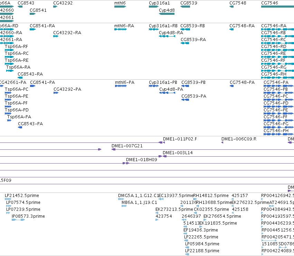This screenshot has height=256, width=294.
Task: Click BAC clone DME1-018H09
Action: point(142,160)
